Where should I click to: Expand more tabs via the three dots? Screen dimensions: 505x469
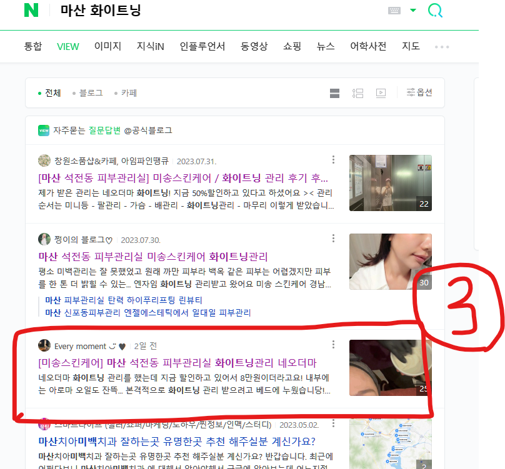click(x=442, y=47)
